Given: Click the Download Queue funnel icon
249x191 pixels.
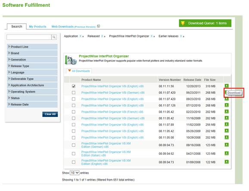Looking at the screenshot, I should (183, 23).
